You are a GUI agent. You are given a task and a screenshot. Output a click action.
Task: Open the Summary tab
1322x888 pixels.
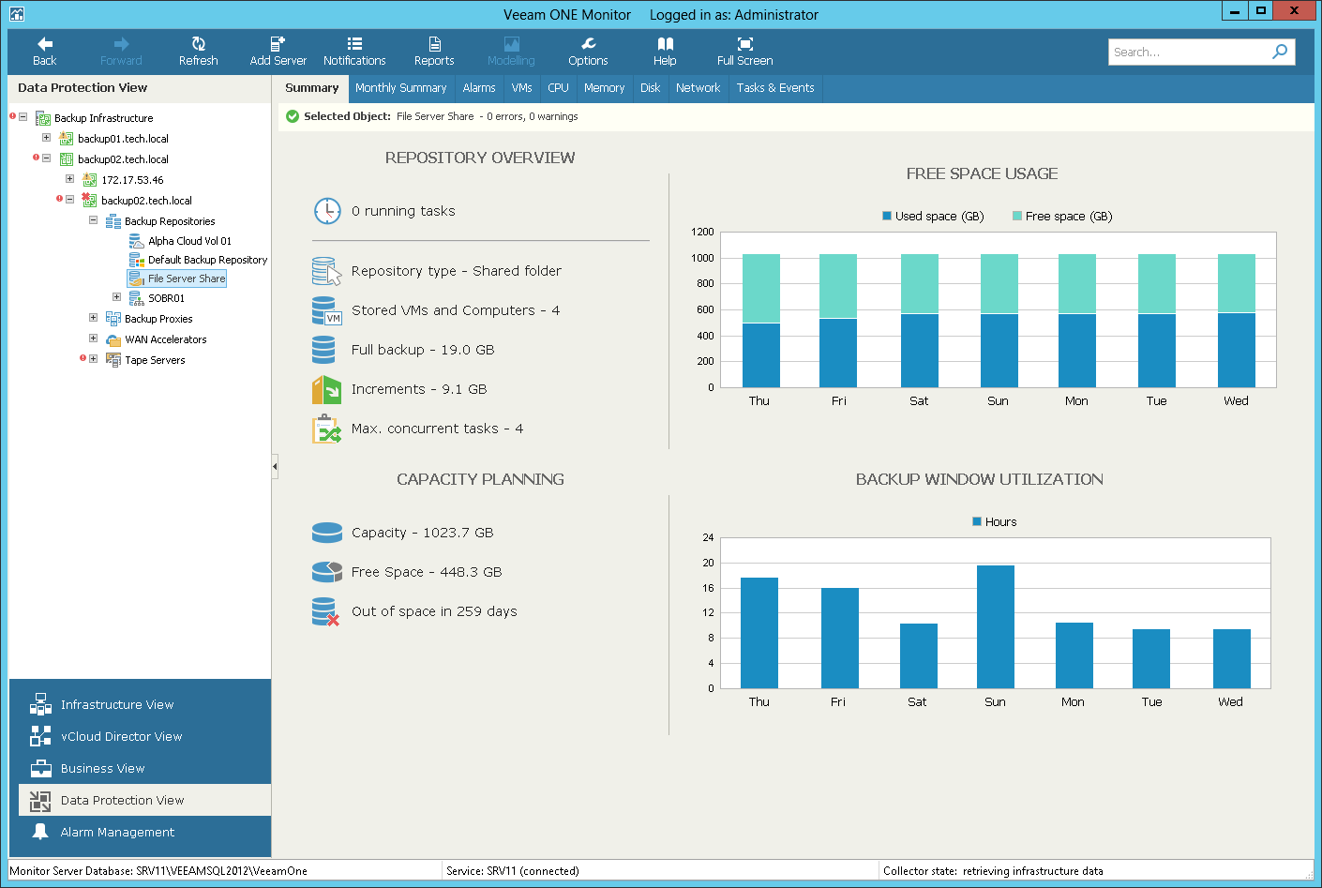click(311, 88)
